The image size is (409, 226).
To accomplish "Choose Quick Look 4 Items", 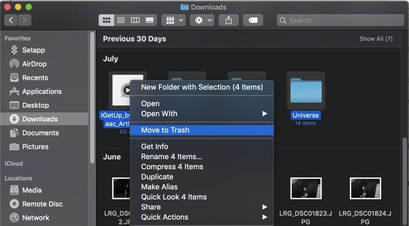I will pos(202,197).
